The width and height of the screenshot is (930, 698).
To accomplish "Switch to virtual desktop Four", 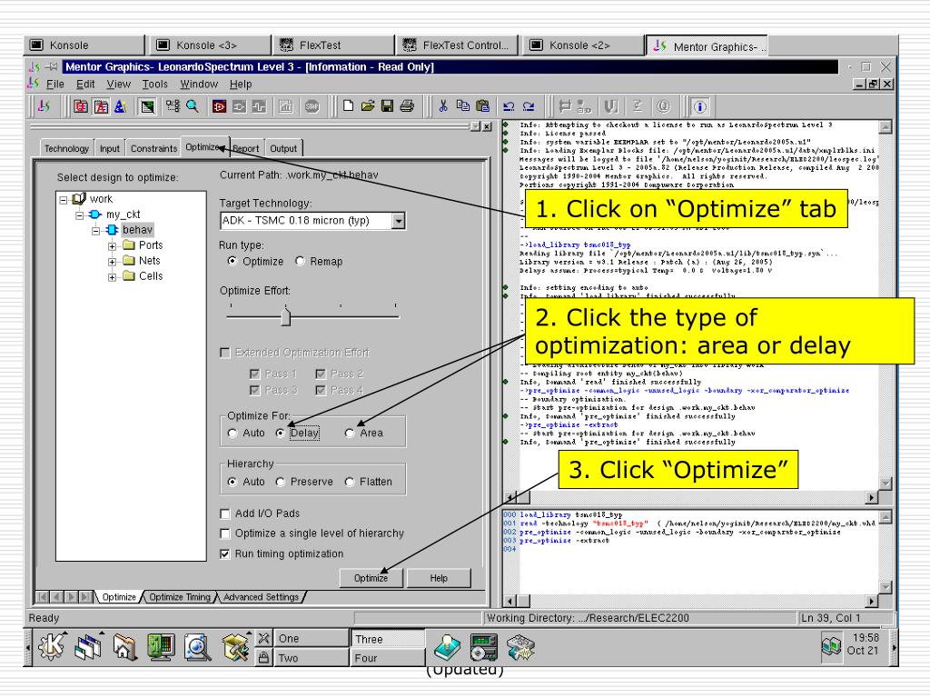I will [x=388, y=658].
